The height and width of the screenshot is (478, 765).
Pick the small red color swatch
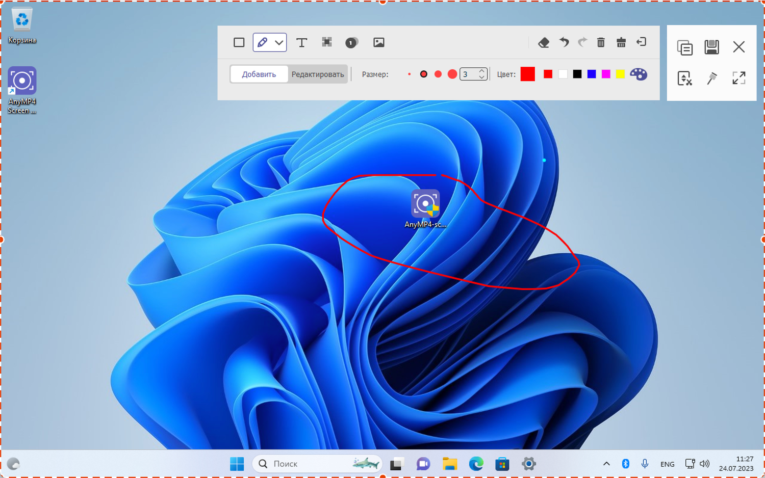(548, 74)
